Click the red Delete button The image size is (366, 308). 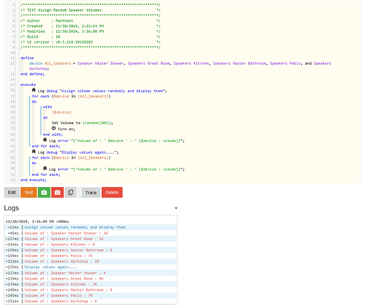pos(112,193)
